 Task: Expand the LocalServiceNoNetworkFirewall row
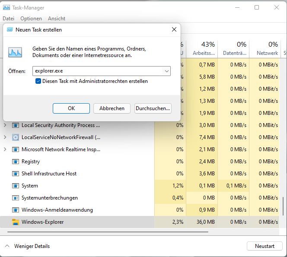(x=5, y=137)
